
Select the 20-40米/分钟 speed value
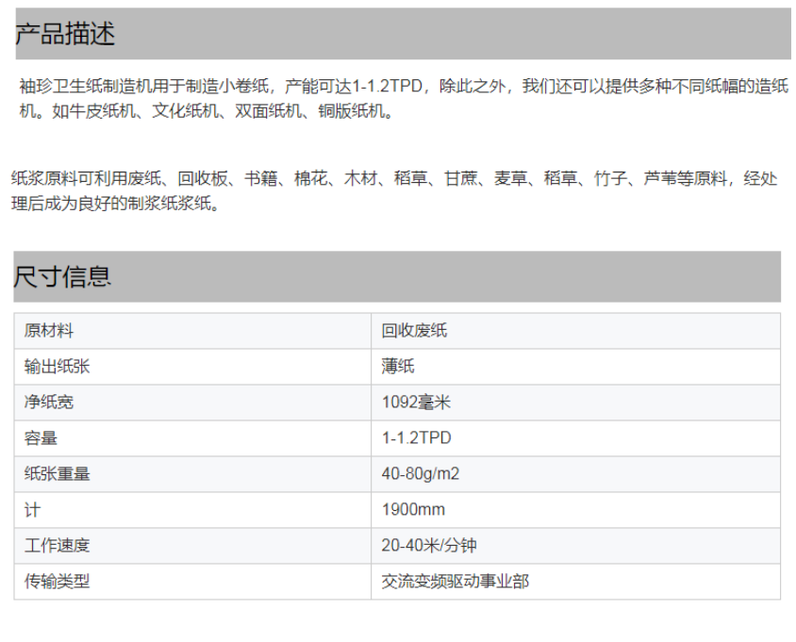tap(429, 546)
